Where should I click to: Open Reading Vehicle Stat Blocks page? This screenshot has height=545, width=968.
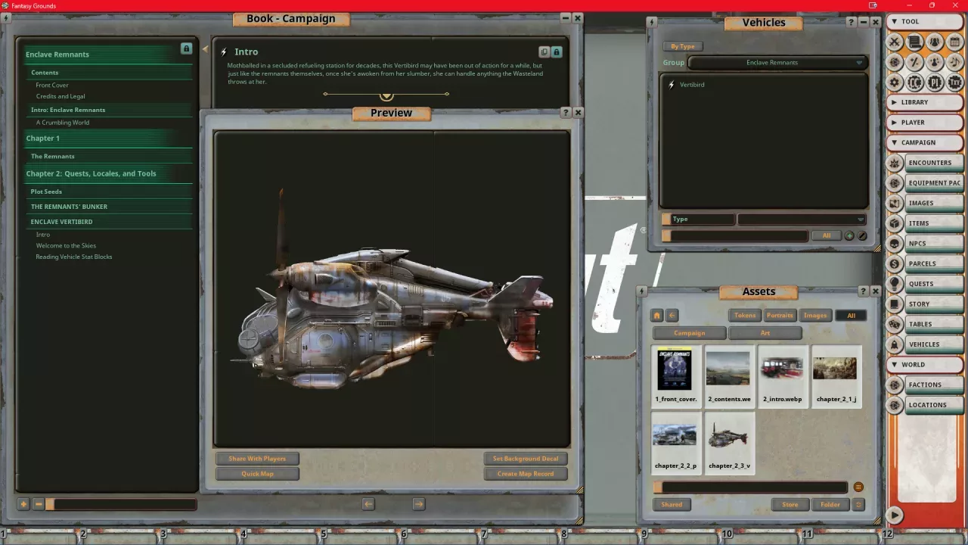pos(74,257)
